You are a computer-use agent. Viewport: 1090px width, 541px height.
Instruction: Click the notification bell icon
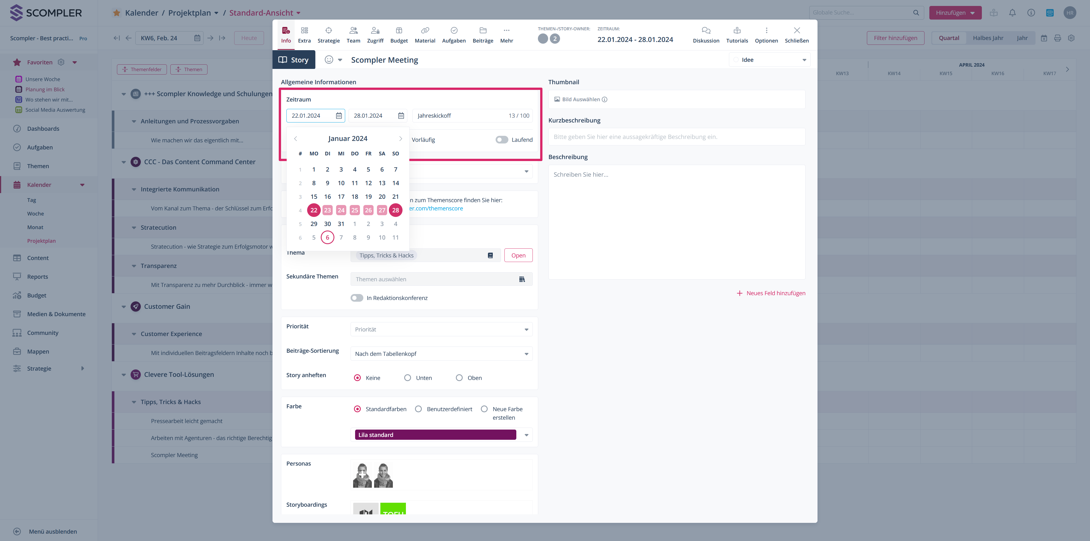[x=1012, y=13]
